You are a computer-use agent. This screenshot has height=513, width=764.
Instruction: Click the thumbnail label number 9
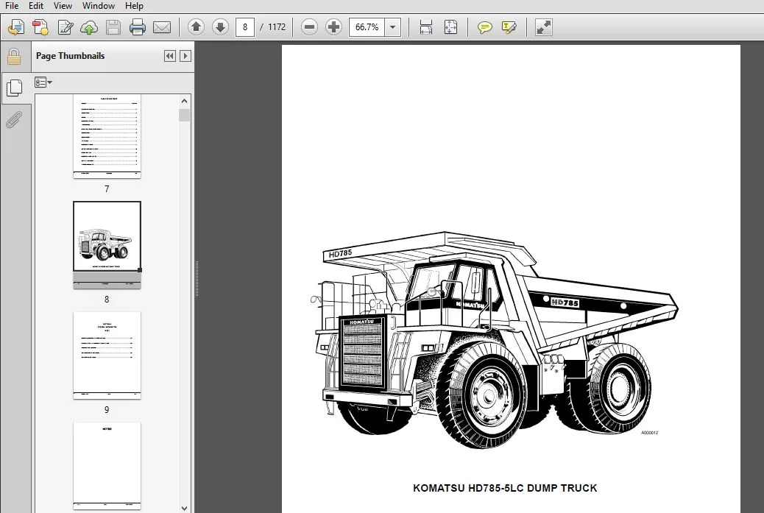pos(107,410)
